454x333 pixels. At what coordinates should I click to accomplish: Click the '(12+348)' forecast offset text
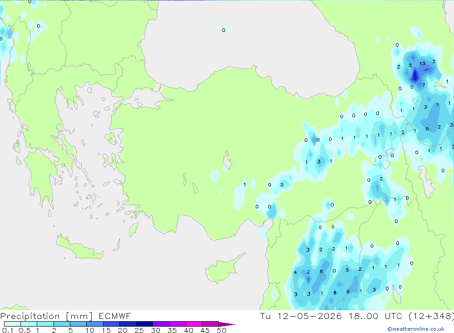[x=431, y=316]
